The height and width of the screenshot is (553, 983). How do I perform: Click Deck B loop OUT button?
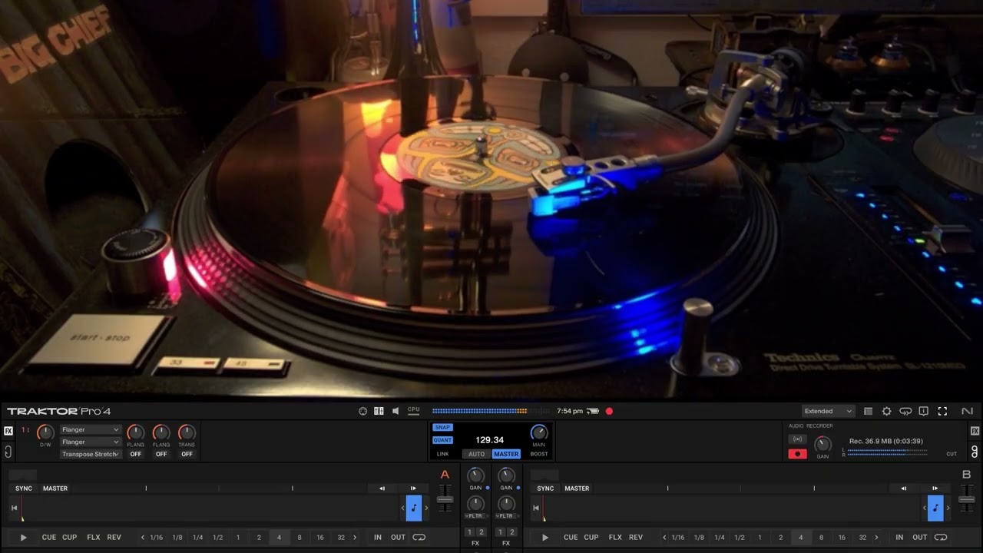click(x=919, y=538)
